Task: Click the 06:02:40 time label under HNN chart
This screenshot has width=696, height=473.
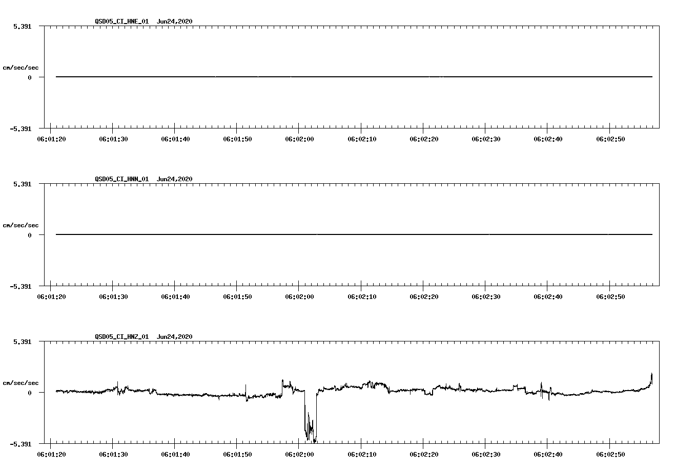Action: (548, 297)
